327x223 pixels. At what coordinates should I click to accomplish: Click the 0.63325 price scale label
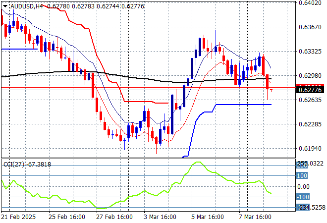311,51
